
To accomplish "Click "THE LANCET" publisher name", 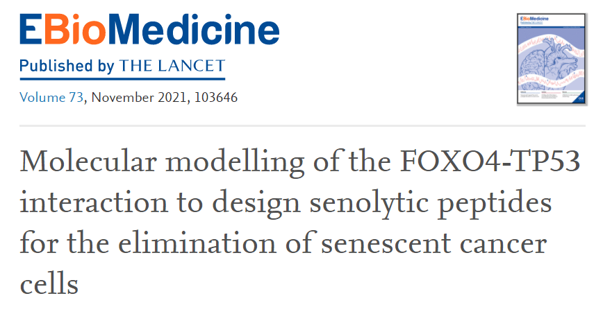I will [x=172, y=66].
